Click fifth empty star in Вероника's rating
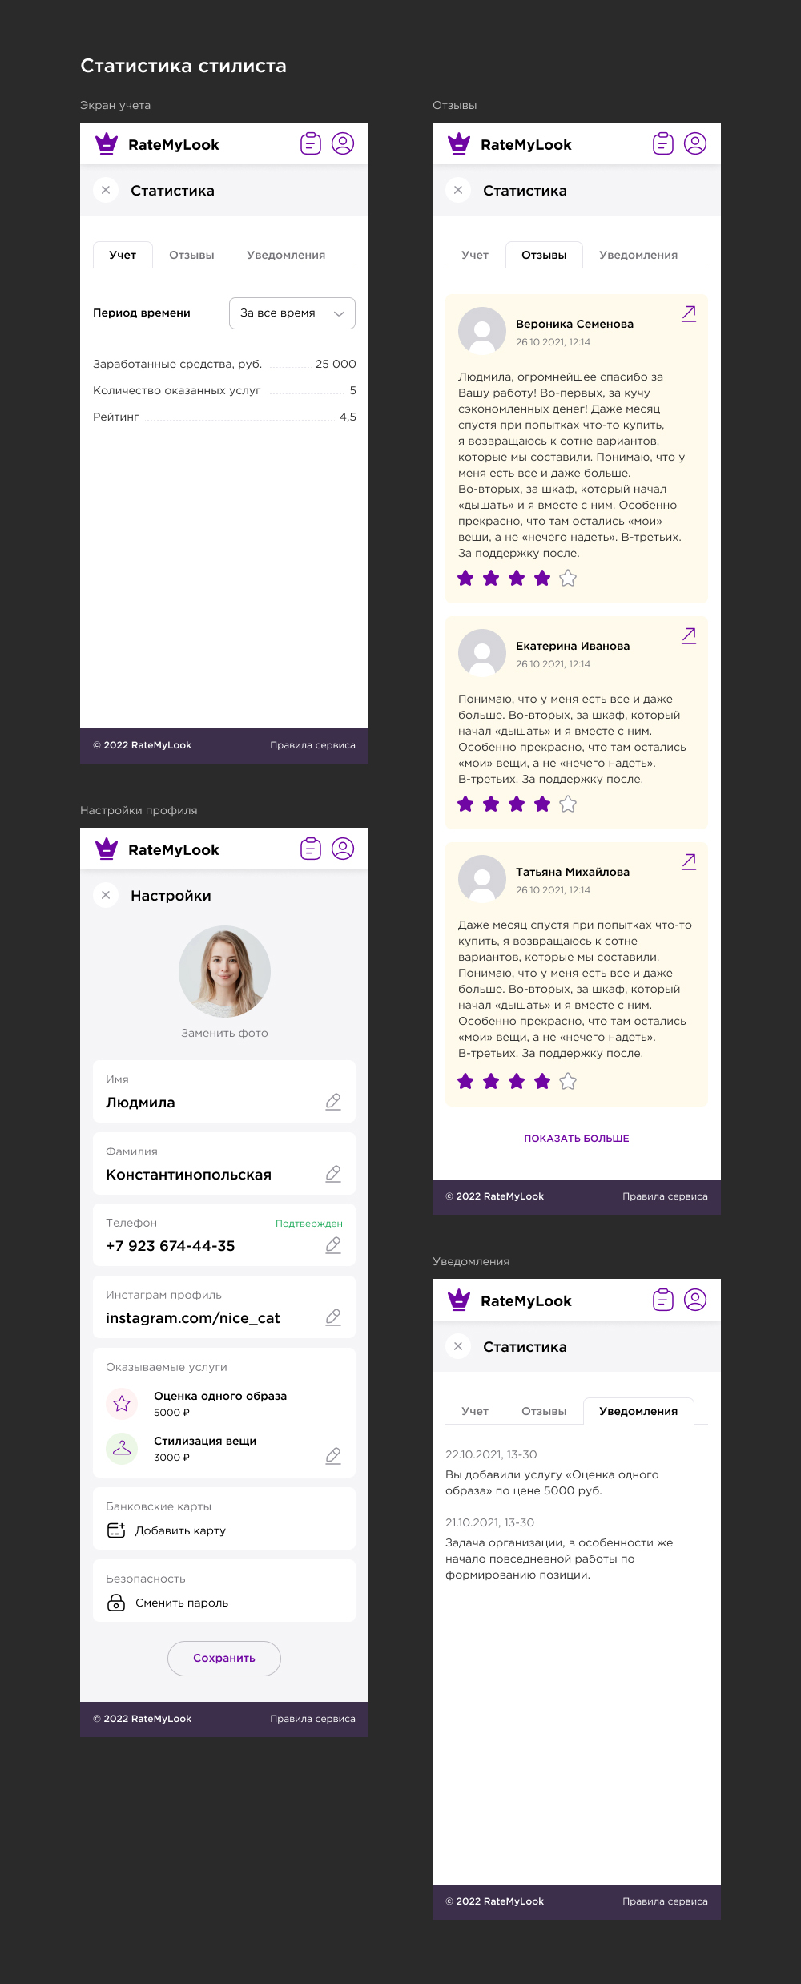Image resolution: width=801 pixels, height=1984 pixels. point(568,578)
